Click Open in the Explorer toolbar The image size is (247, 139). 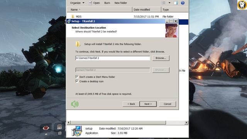click(x=94, y=3)
